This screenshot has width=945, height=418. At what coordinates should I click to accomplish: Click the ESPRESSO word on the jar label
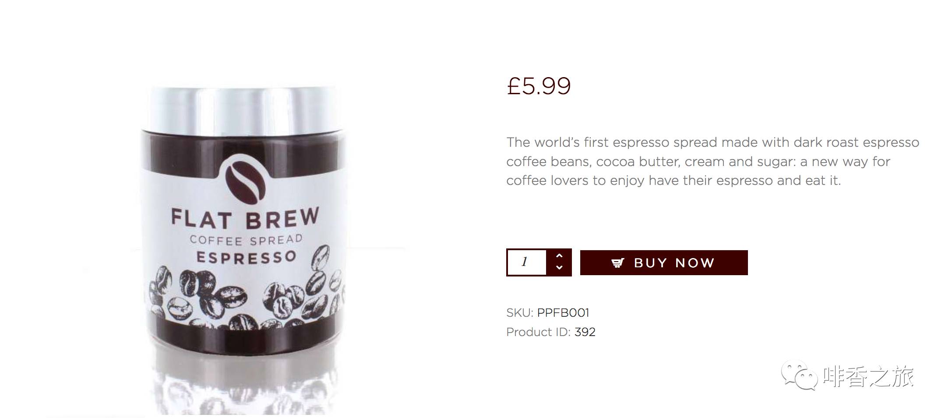[247, 257]
